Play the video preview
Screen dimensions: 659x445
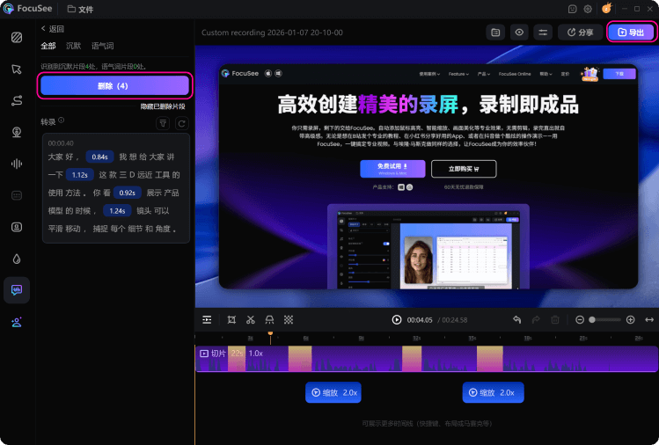click(x=396, y=320)
